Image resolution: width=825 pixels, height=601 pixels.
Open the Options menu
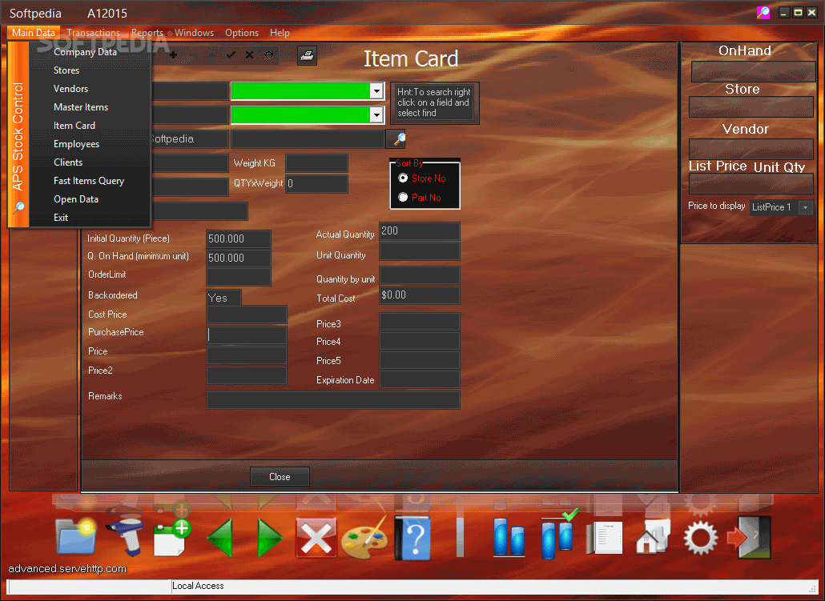click(242, 33)
